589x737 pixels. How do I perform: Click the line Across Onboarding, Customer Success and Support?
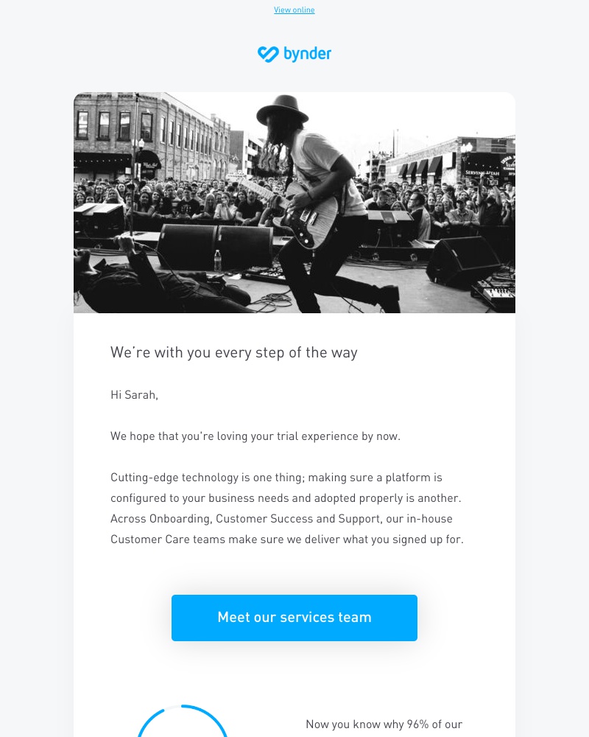pos(281,518)
